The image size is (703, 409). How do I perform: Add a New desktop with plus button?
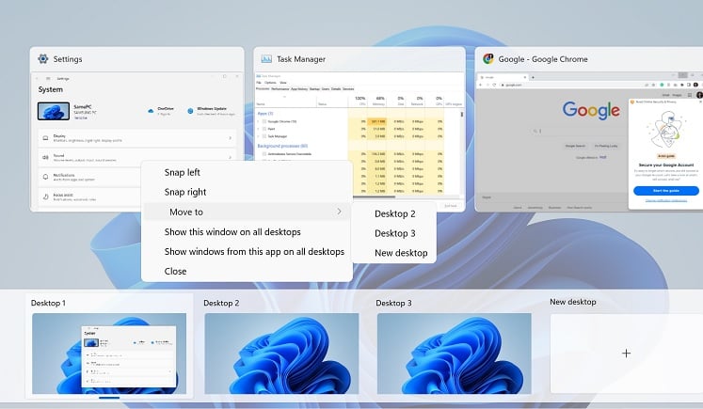coord(627,354)
